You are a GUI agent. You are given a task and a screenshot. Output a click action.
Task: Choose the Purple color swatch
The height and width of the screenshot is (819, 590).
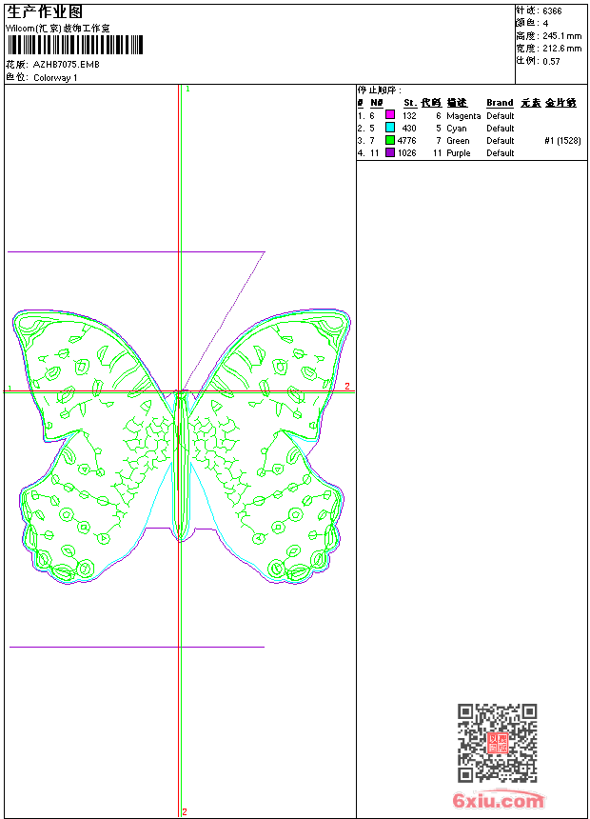390,152
